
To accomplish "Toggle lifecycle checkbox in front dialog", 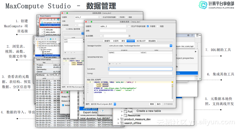I will coord(101,36).
